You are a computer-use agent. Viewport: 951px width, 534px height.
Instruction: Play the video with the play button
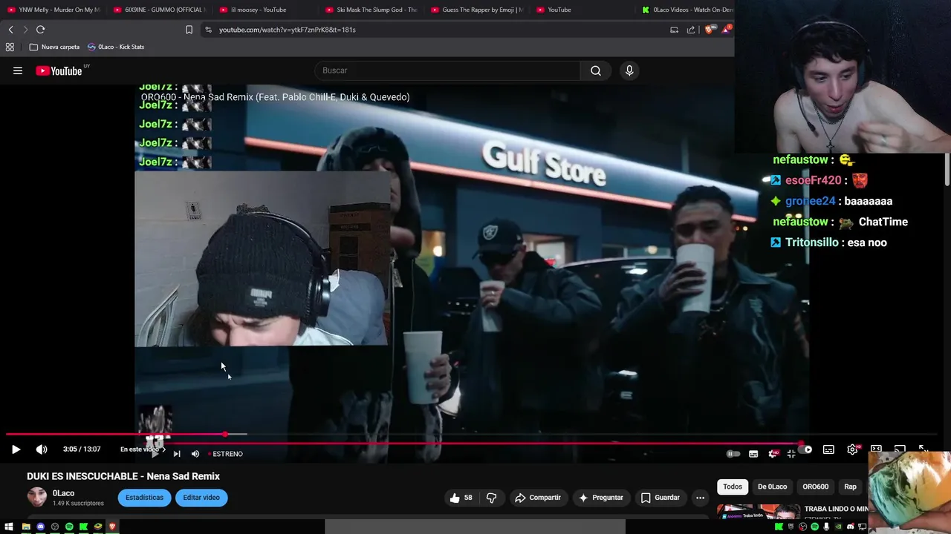(16, 449)
